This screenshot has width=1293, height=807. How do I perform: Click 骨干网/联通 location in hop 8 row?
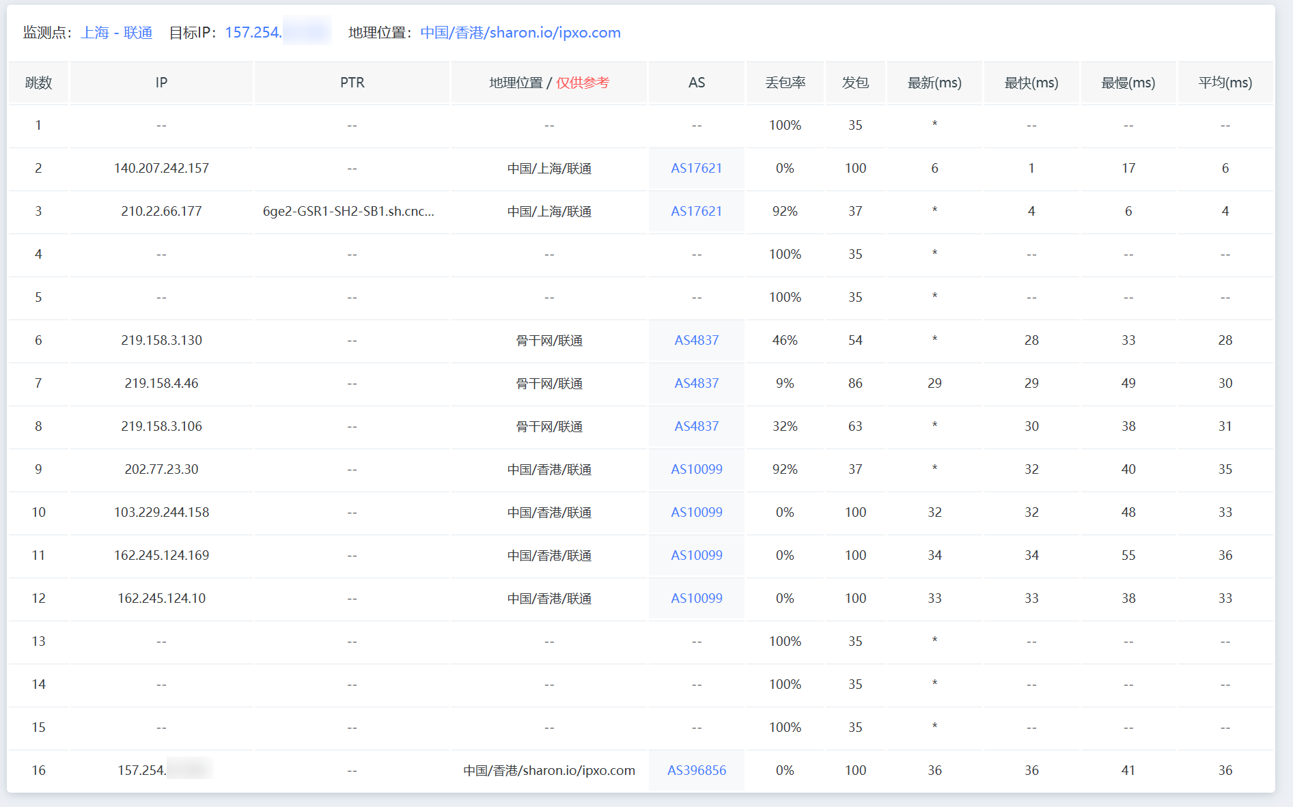pyautogui.click(x=549, y=426)
